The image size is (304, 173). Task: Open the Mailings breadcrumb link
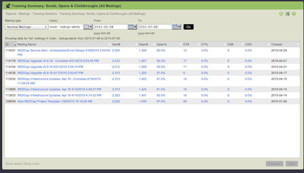24,14
